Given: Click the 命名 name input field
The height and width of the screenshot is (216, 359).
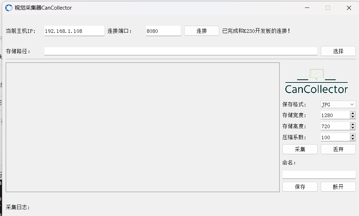Looking at the screenshot, I should tap(319, 175).
